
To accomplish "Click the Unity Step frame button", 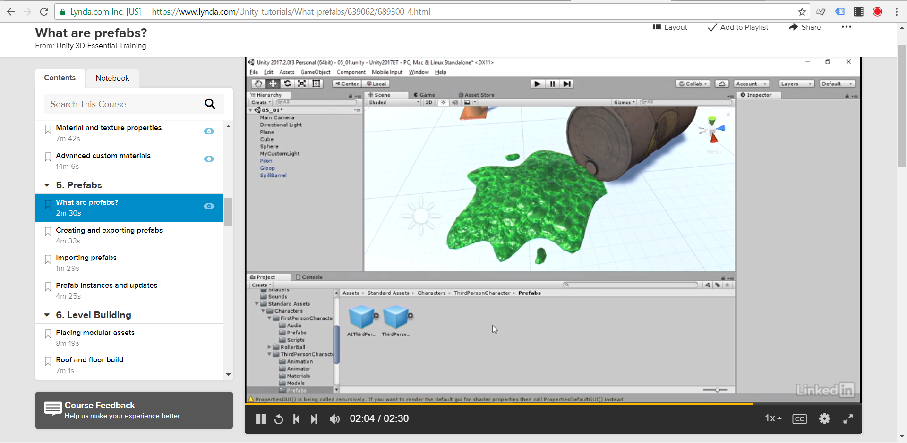I will click(x=567, y=84).
